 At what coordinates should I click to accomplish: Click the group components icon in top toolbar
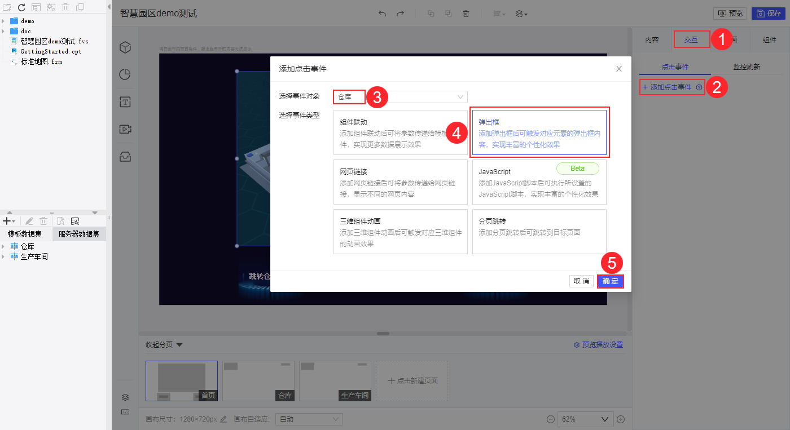point(431,14)
